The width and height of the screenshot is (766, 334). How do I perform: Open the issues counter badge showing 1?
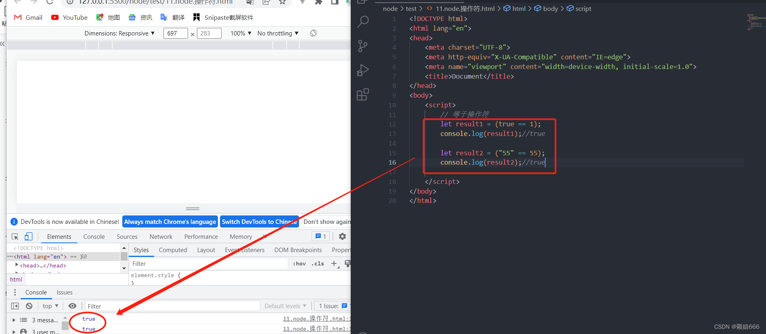(x=321, y=236)
